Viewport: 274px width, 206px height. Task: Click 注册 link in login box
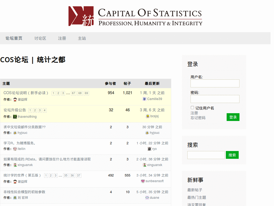coord(194,113)
